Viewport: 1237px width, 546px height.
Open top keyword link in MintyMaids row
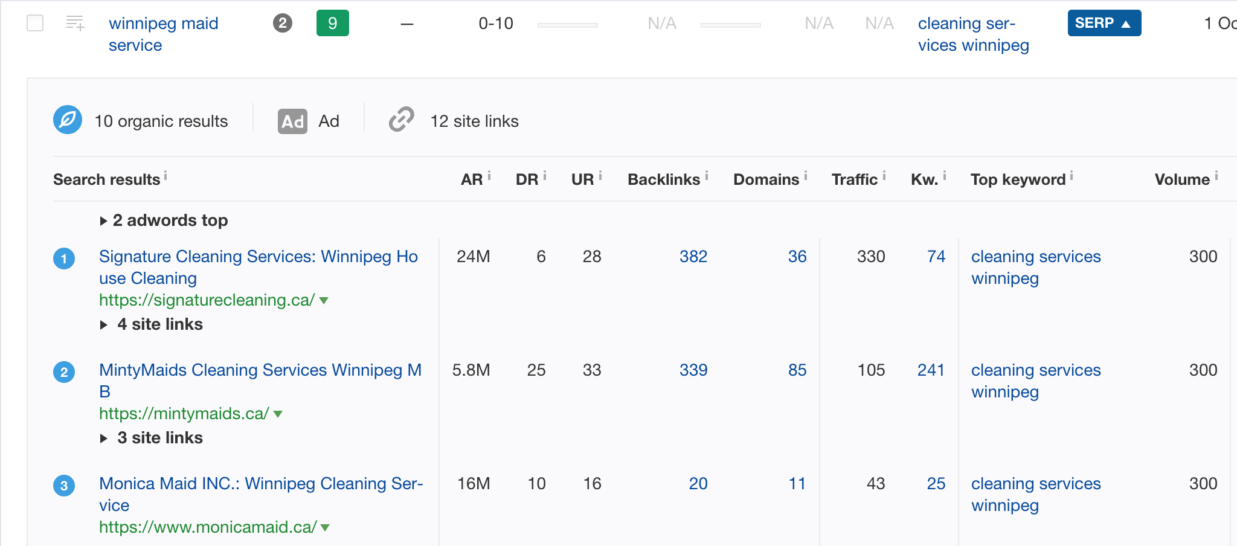[1036, 381]
